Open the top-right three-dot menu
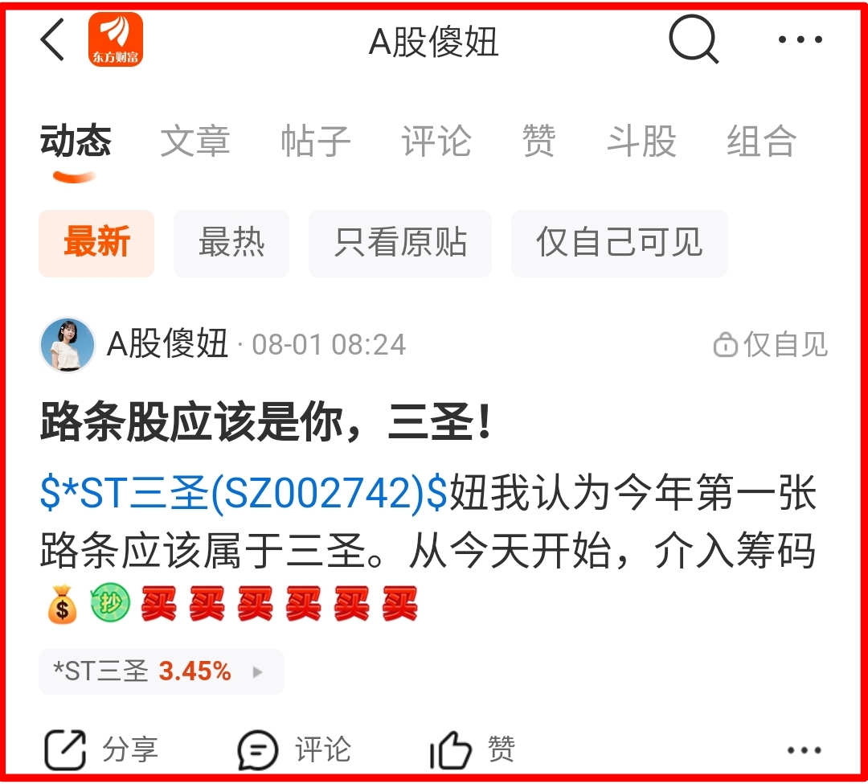The image size is (868, 784). 800,39
